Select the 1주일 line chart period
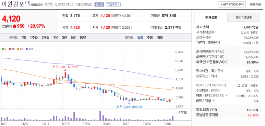 [x=34, y=38]
